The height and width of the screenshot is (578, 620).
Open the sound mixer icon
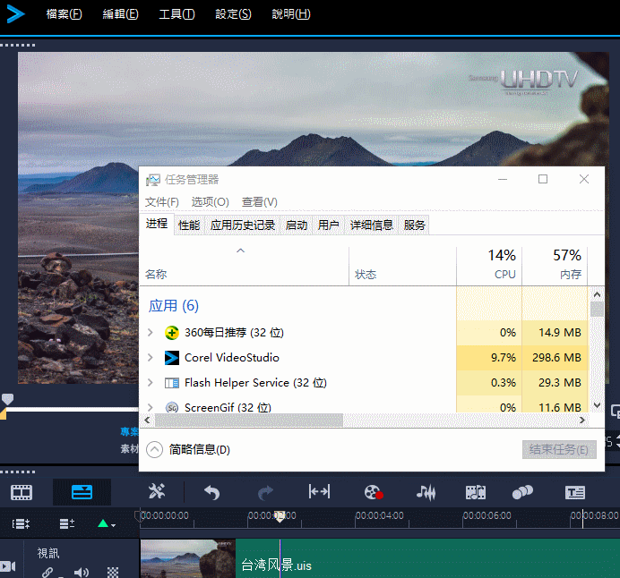426,492
